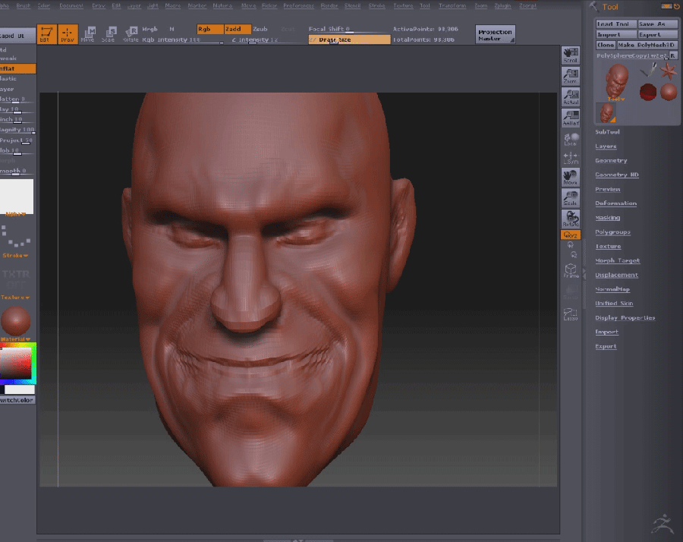Select the brush tool icon in Tool palette
This screenshot has width=683, height=542.
click(x=649, y=70)
